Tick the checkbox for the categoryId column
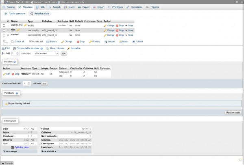 click(4, 25)
